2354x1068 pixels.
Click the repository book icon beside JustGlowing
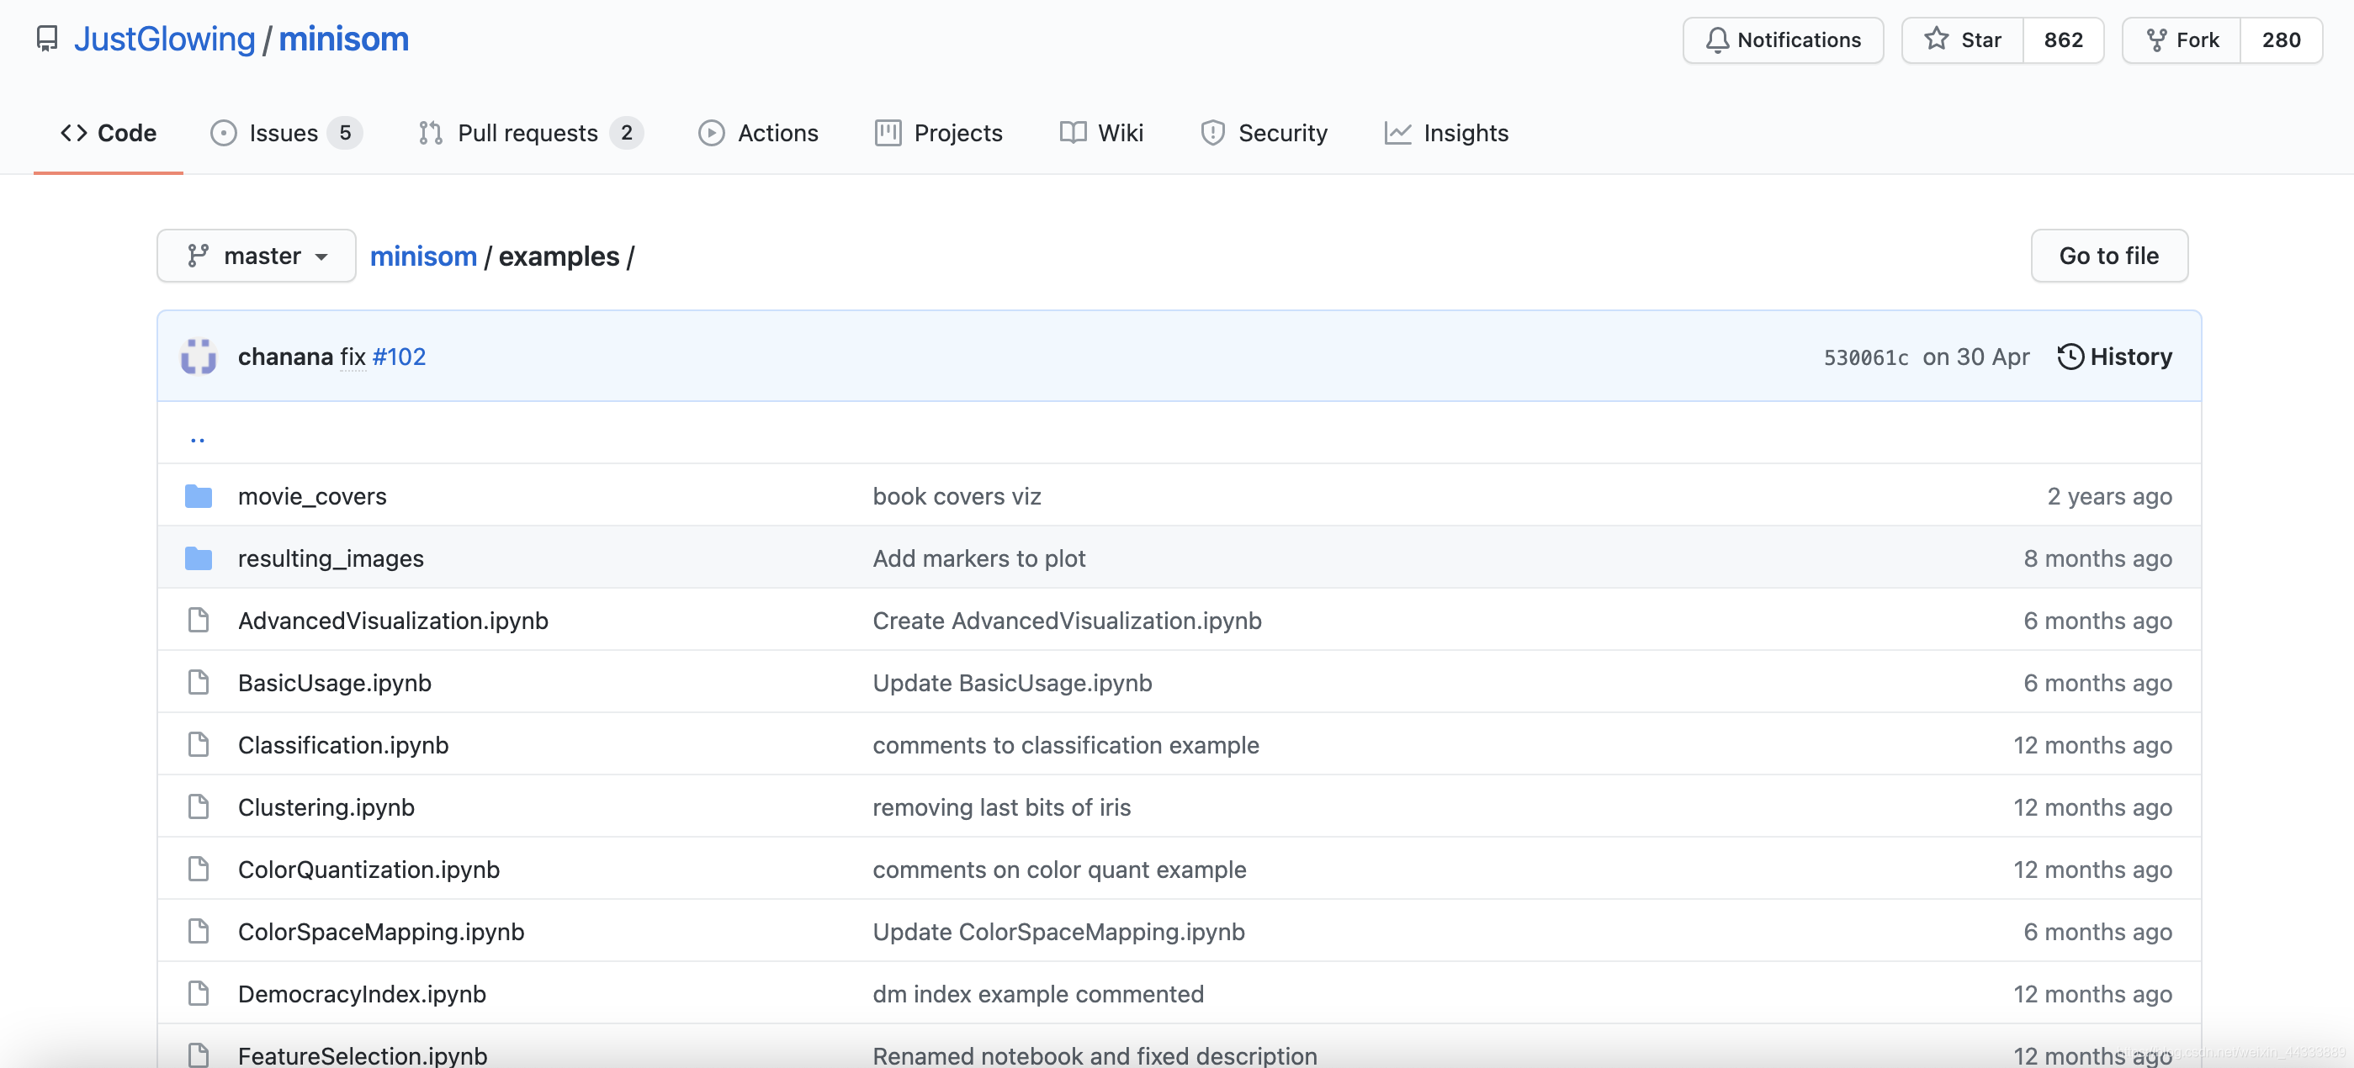tap(46, 40)
